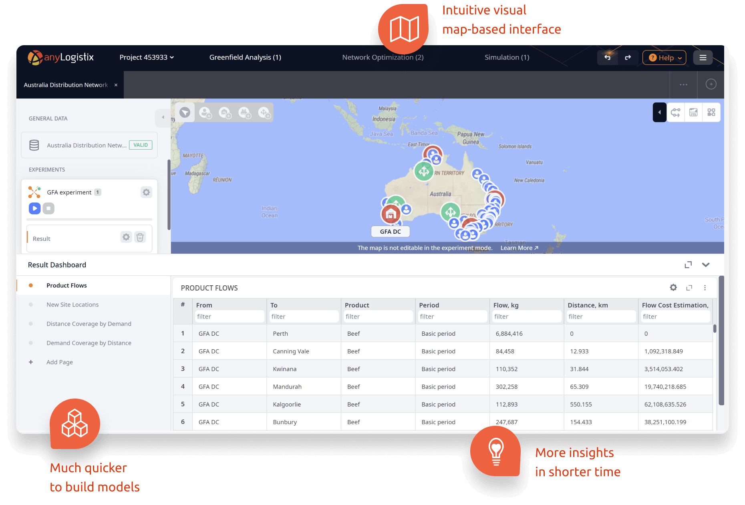
Task: Run the GFA experiment with play button
Action: (35, 208)
